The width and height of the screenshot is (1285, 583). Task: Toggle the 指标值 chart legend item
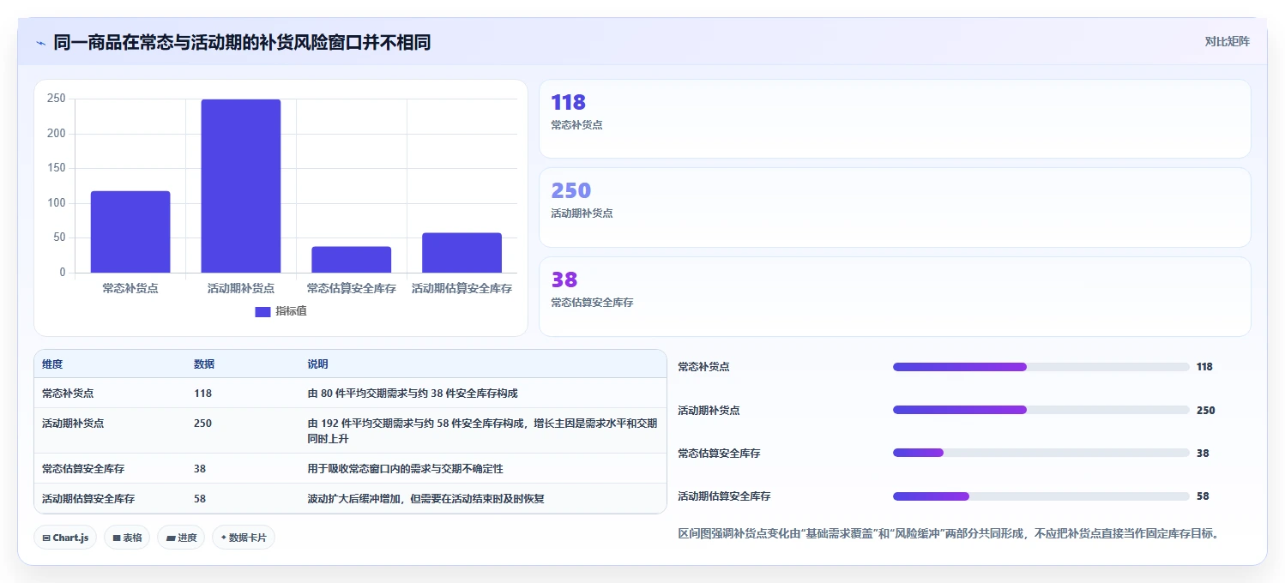coord(281,311)
